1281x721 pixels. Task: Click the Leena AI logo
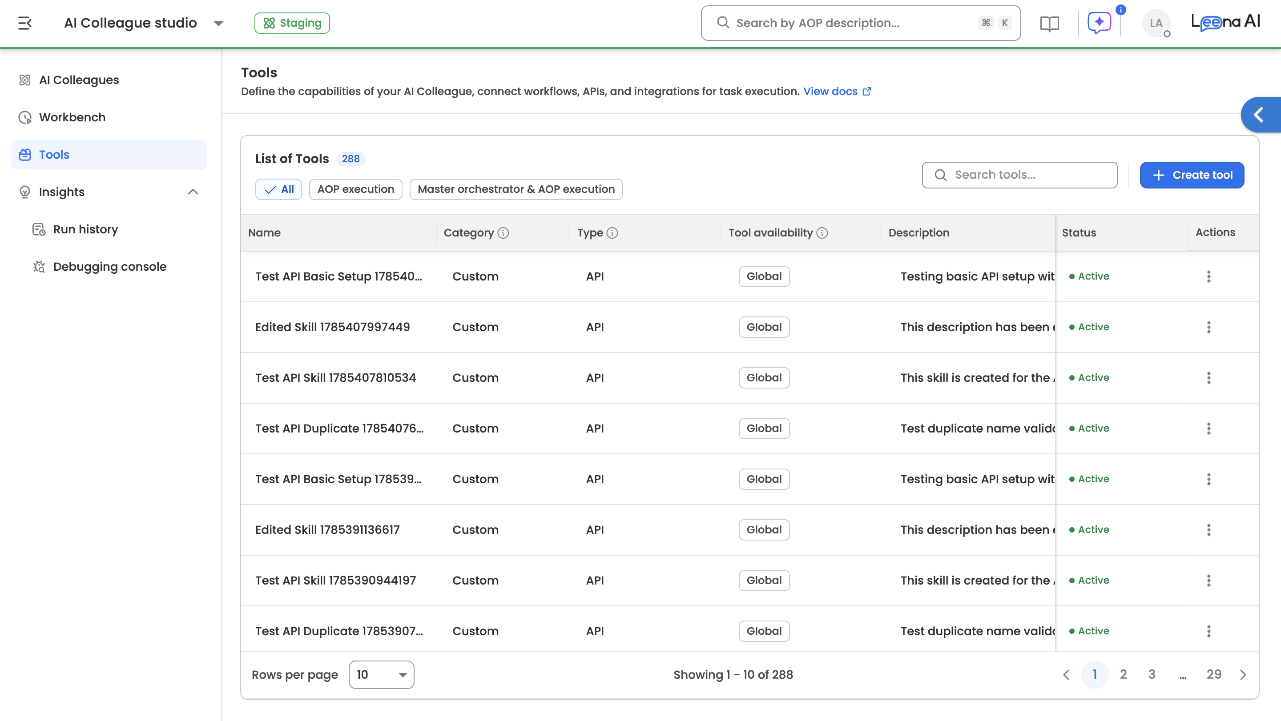click(1225, 22)
